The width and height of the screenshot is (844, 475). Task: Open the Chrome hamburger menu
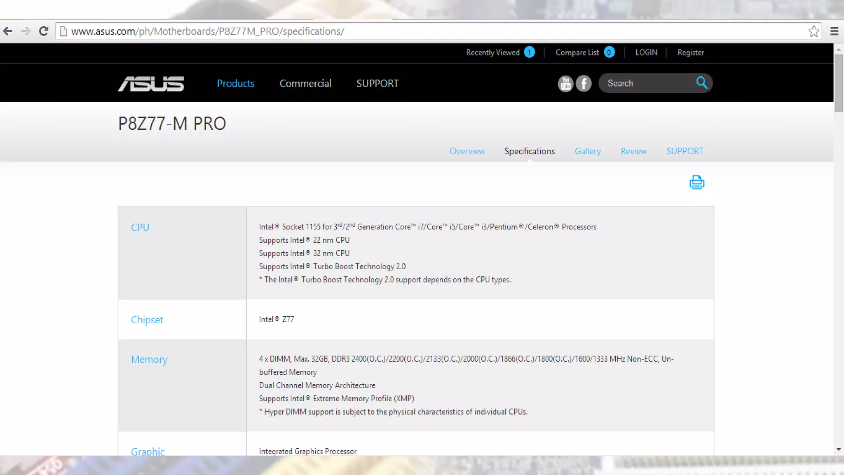(x=834, y=31)
